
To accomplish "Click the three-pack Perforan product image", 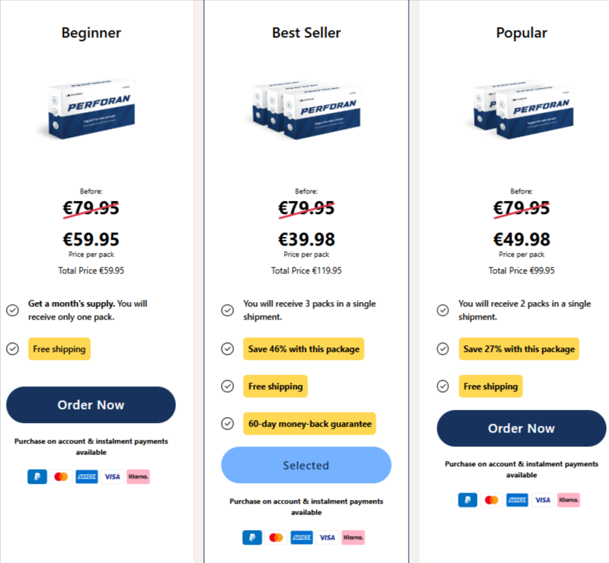I will [x=306, y=108].
